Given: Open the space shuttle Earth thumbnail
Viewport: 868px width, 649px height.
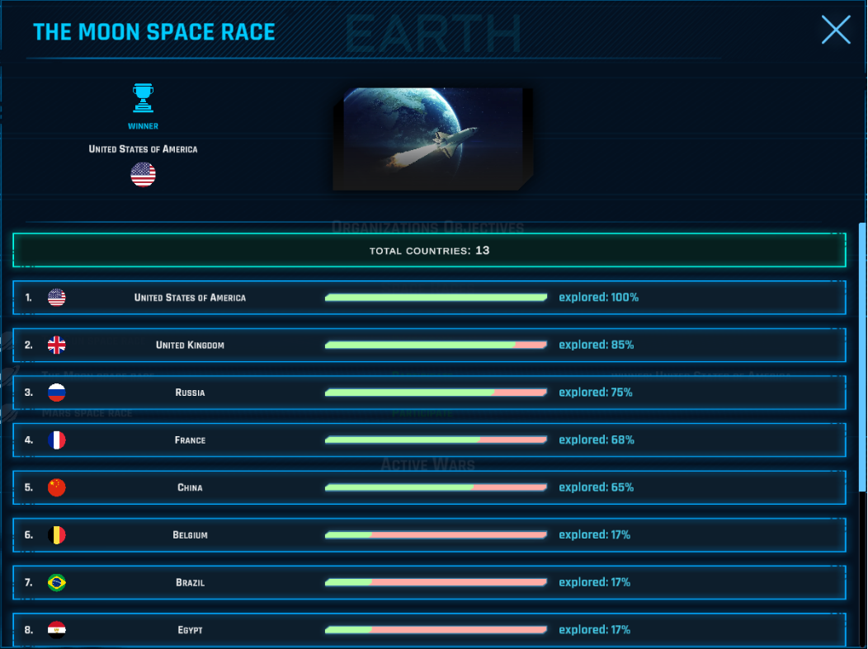Looking at the screenshot, I should point(433,139).
